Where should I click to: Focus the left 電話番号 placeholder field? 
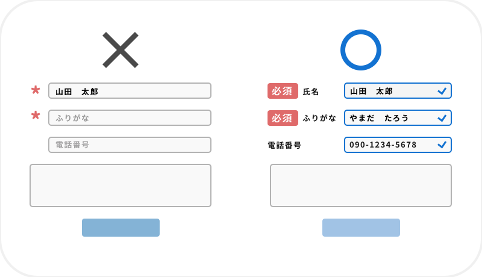pos(130,145)
